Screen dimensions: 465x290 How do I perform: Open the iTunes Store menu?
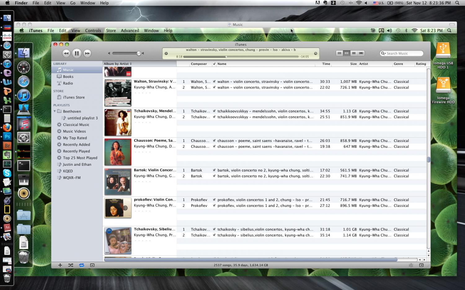tap(111, 31)
